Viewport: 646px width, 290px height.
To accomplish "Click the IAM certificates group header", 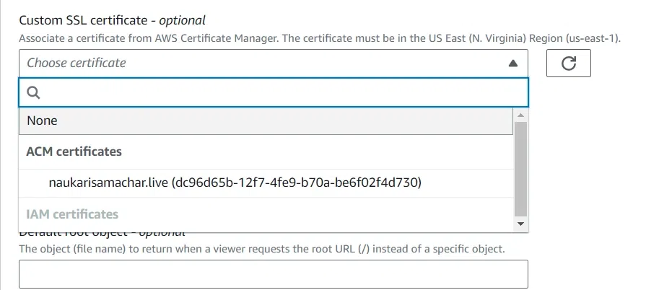I will [x=72, y=214].
